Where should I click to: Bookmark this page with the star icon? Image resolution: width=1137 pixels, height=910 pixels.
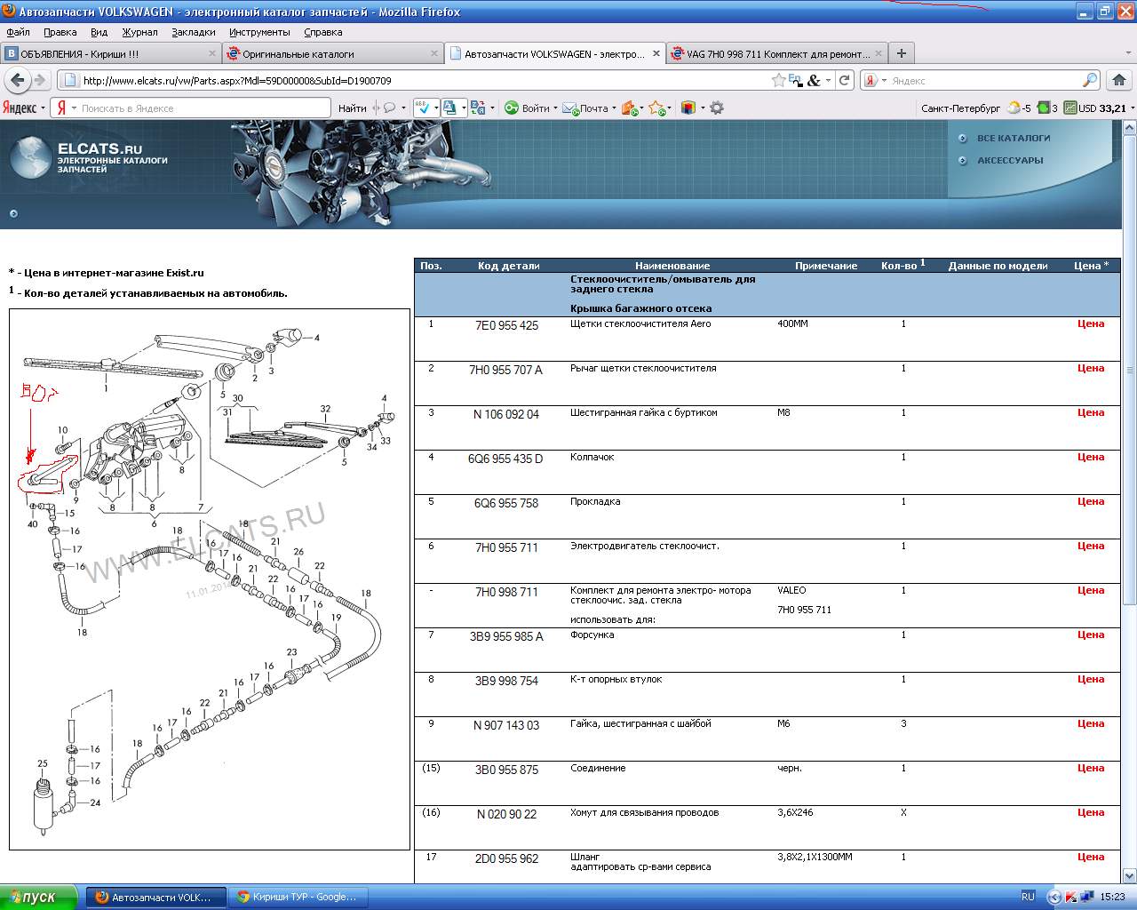(x=779, y=80)
